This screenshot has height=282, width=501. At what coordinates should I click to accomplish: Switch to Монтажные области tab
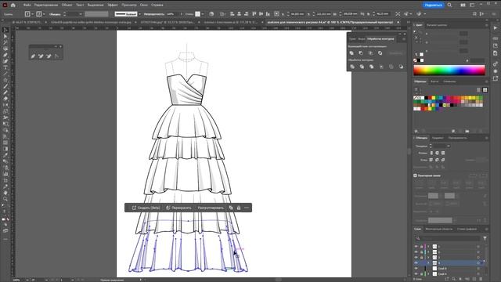pos(439,229)
